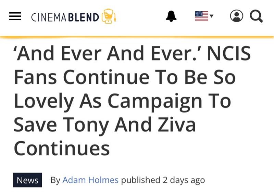The image size is (274, 194).
Task: Click the final headline word 'Continues'
Action: 62,148
